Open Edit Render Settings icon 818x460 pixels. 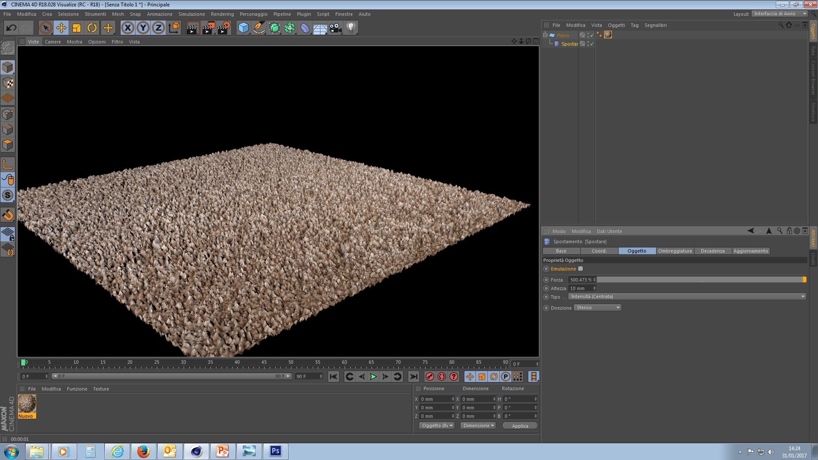point(223,28)
